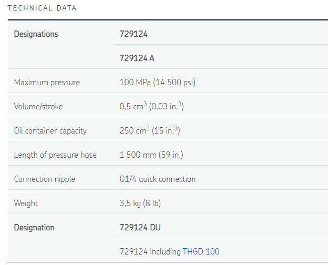This screenshot has width=331, height=265.
Task: Click the Connection nipple label
Action: 44,179
